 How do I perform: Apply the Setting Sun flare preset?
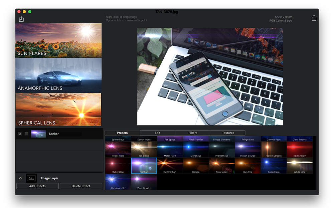(x=170, y=165)
